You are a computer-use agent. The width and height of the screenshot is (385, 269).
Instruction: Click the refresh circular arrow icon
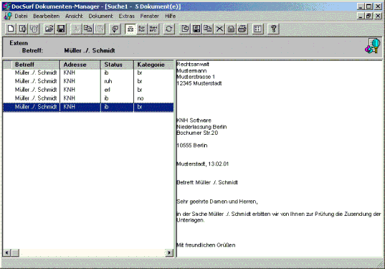(x=168, y=29)
